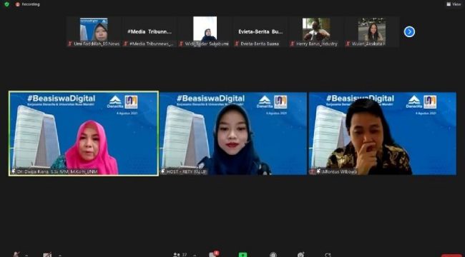Click the red Recording indicator

click(x=27, y=4)
